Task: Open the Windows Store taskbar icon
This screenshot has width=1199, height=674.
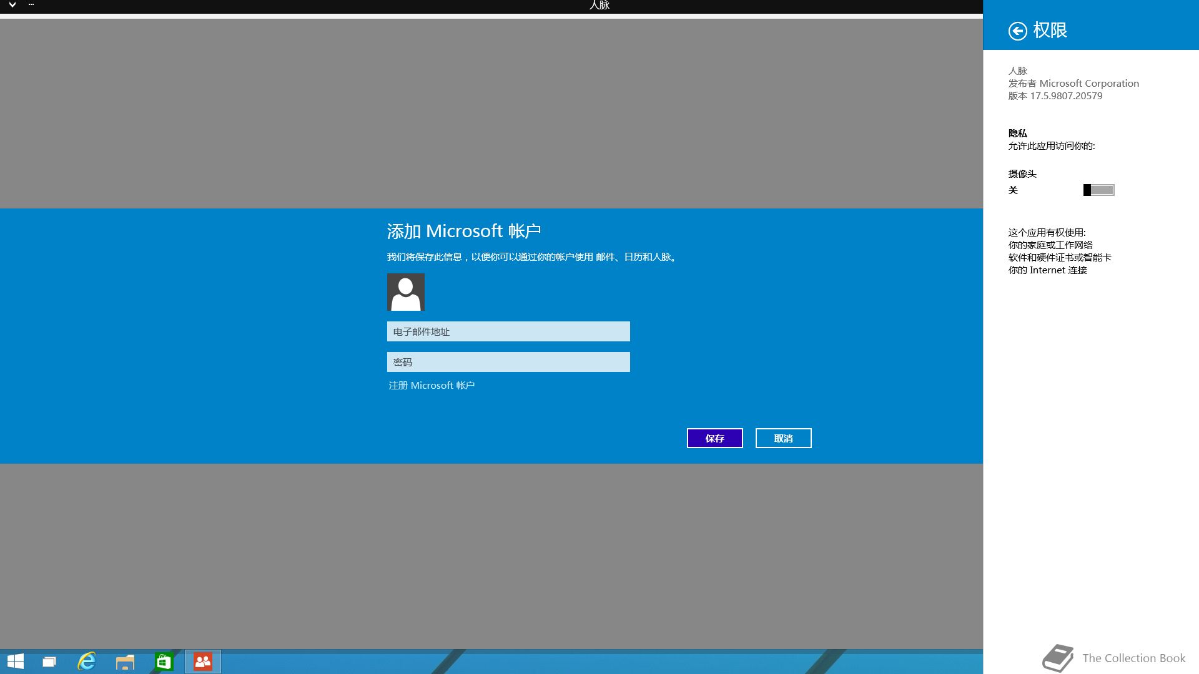Action: click(164, 662)
